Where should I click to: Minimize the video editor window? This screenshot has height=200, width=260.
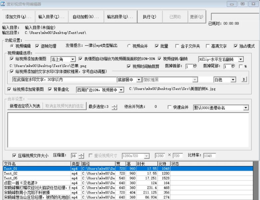(x=232, y=4)
